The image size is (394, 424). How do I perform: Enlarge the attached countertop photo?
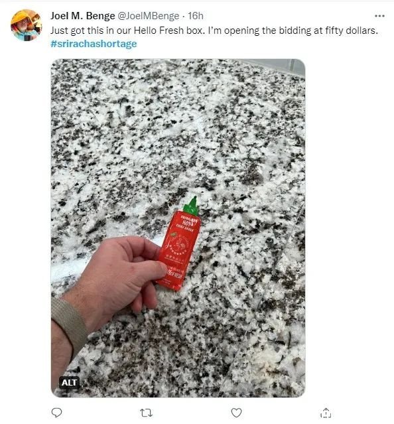point(178,228)
